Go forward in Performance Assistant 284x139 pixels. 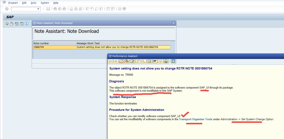[x=116, y=61]
